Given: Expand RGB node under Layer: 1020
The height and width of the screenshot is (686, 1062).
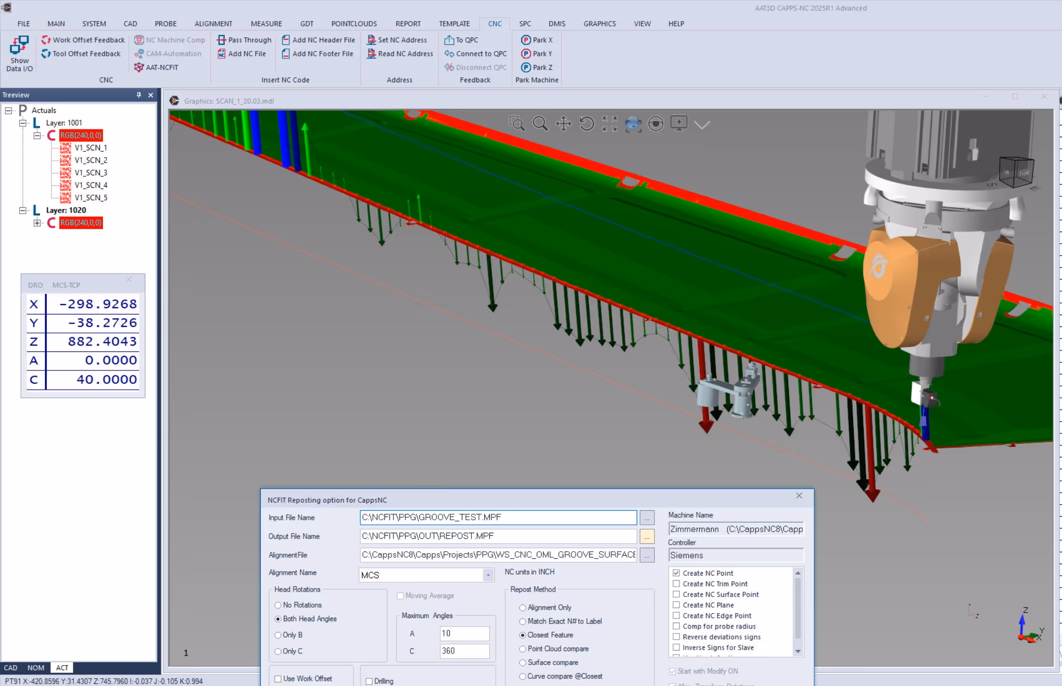Looking at the screenshot, I should tap(37, 223).
